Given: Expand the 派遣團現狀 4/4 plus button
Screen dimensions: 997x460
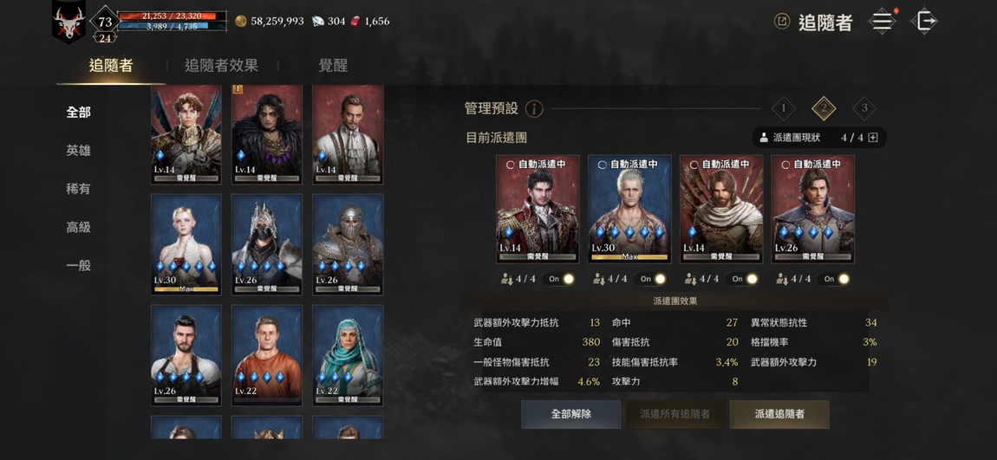Looking at the screenshot, I should (x=872, y=137).
